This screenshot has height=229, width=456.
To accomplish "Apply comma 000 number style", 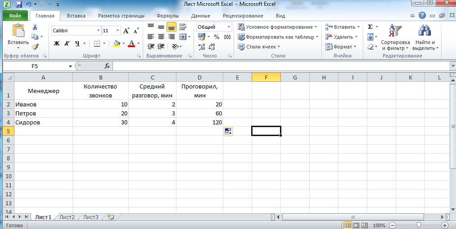I will click(227, 37).
